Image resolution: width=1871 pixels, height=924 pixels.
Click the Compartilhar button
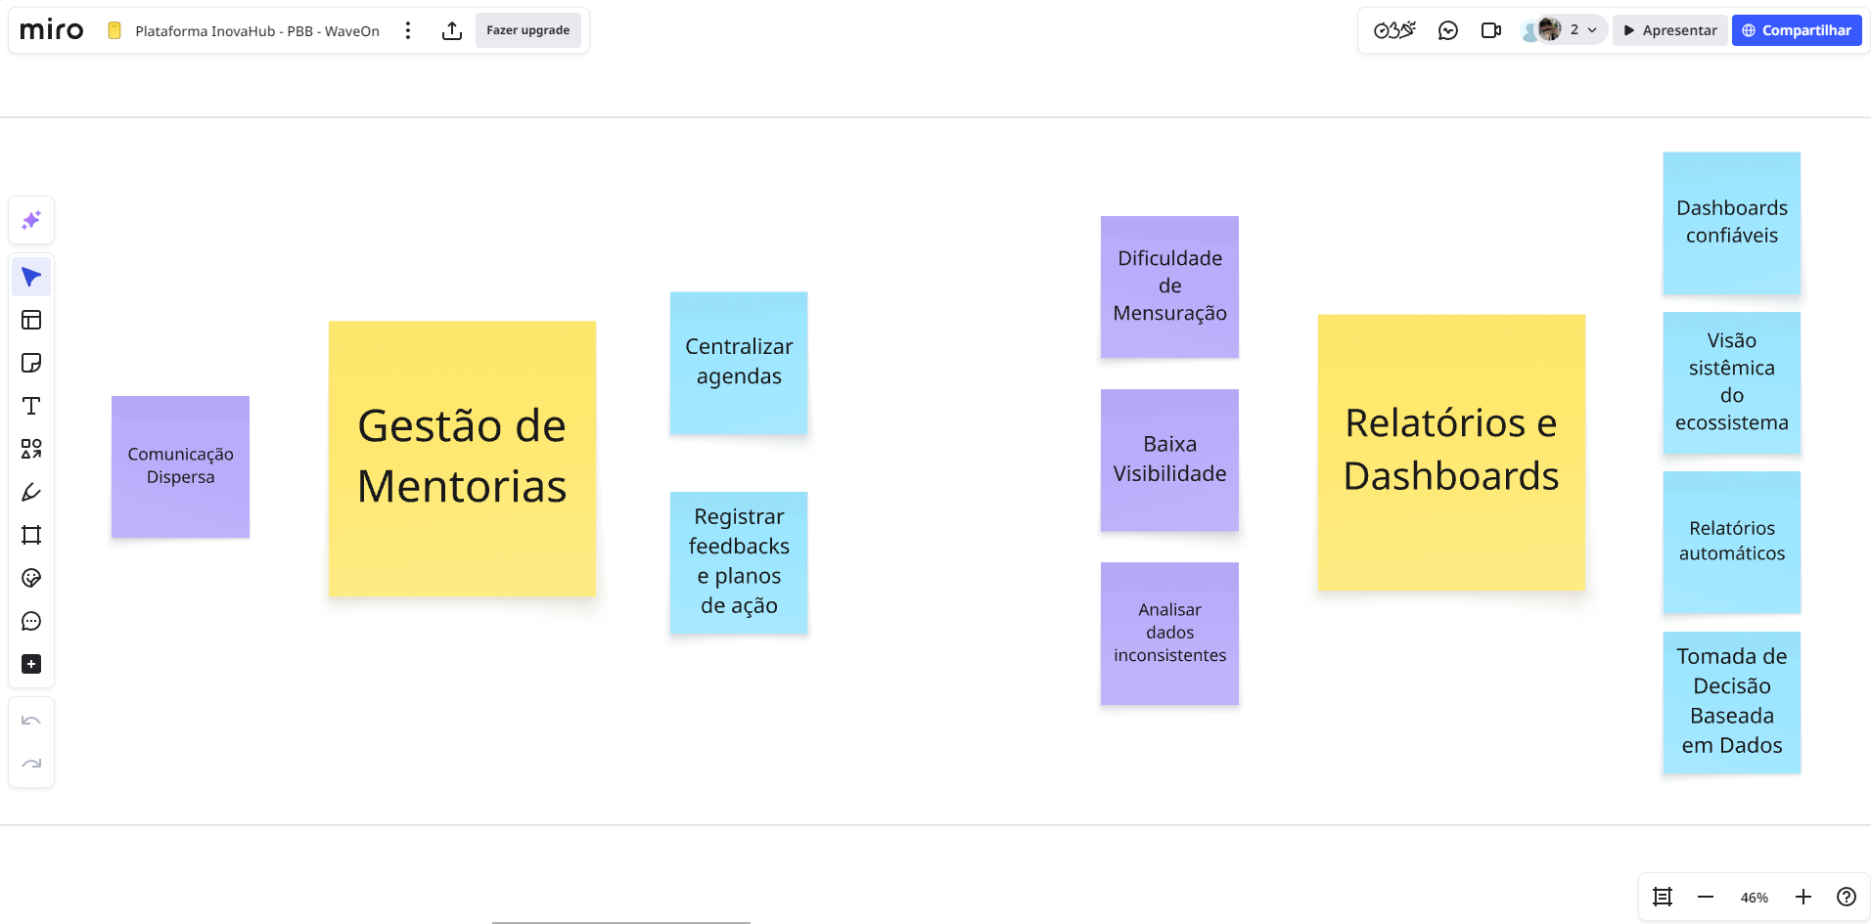coord(1796,30)
